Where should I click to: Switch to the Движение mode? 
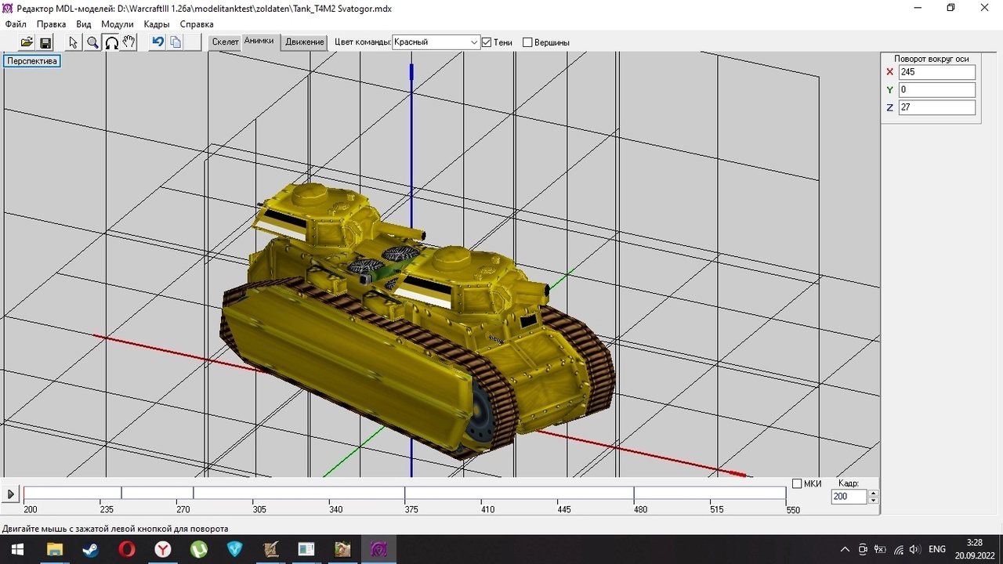click(x=304, y=42)
